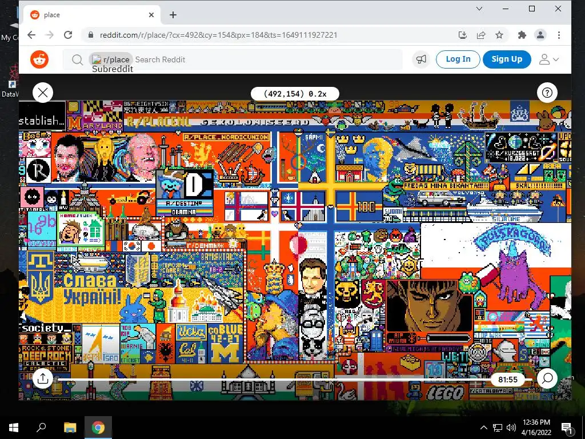Click the volume tray icon

click(511, 428)
